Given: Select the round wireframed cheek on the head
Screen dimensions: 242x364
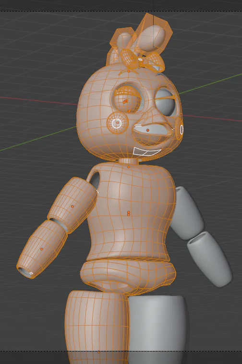Looking at the screenshot, I should pos(118,123).
